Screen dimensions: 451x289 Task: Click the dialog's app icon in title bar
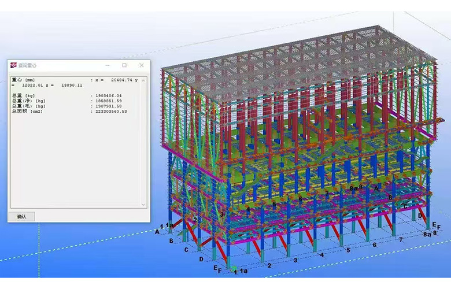pyautogui.click(x=13, y=65)
